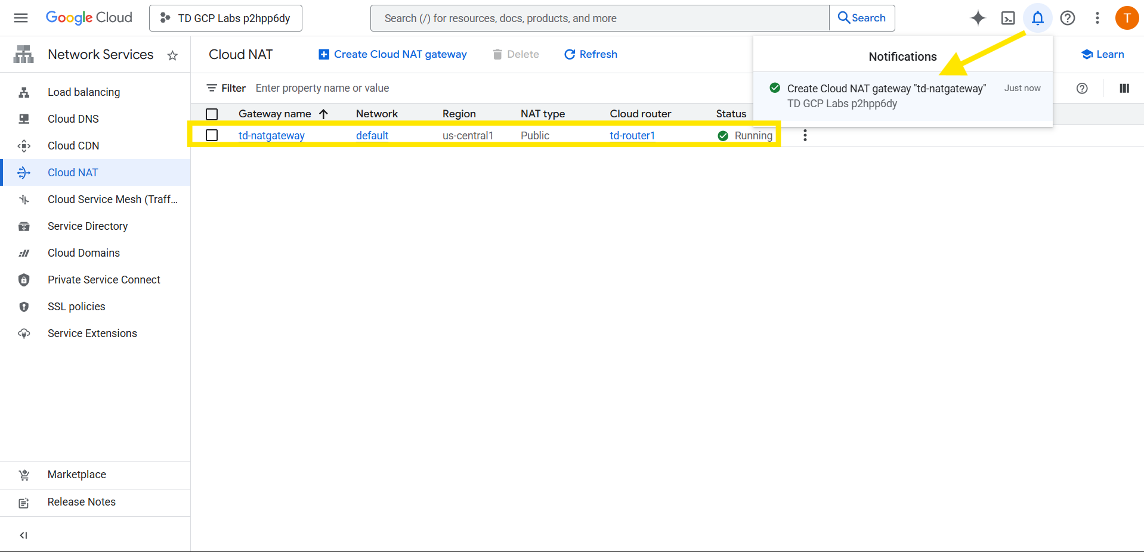Check the td-natgateway row checkbox
This screenshot has width=1144, height=552.
(x=212, y=135)
